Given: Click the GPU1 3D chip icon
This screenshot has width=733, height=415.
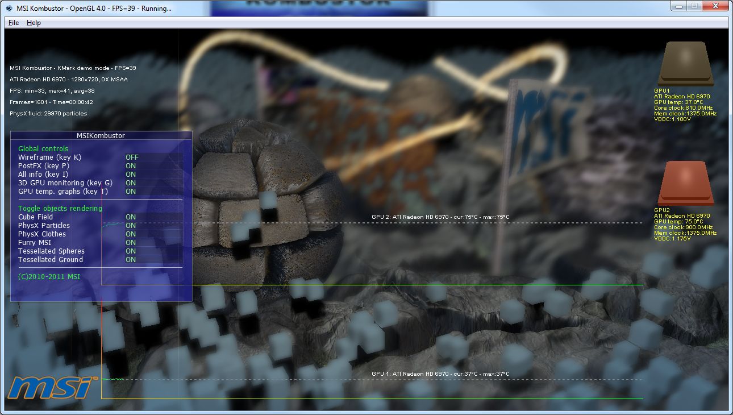Looking at the screenshot, I should pyautogui.click(x=685, y=64).
